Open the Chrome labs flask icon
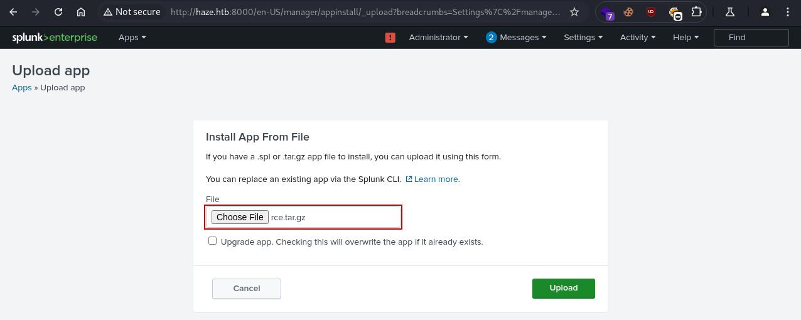This screenshot has height=320, width=801. point(729,12)
